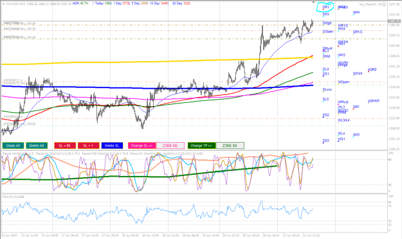Click the Change TP price input field

230,145
